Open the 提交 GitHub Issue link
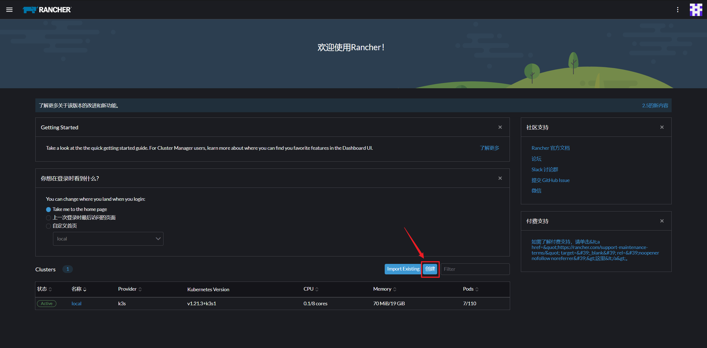The width and height of the screenshot is (707, 348). (550, 180)
